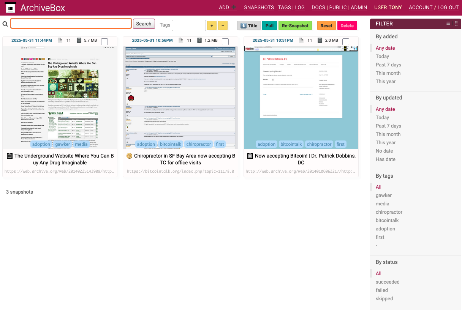This screenshot has width=462, height=317.
Task: Open the TAGS page in top navigation
Action: click(x=284, y=8)
